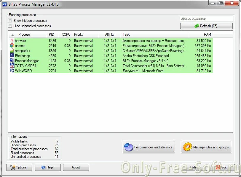Viewport: 241px width, 177px height.
Task: Click PID 1128 cell
Action: pos(52,61)
